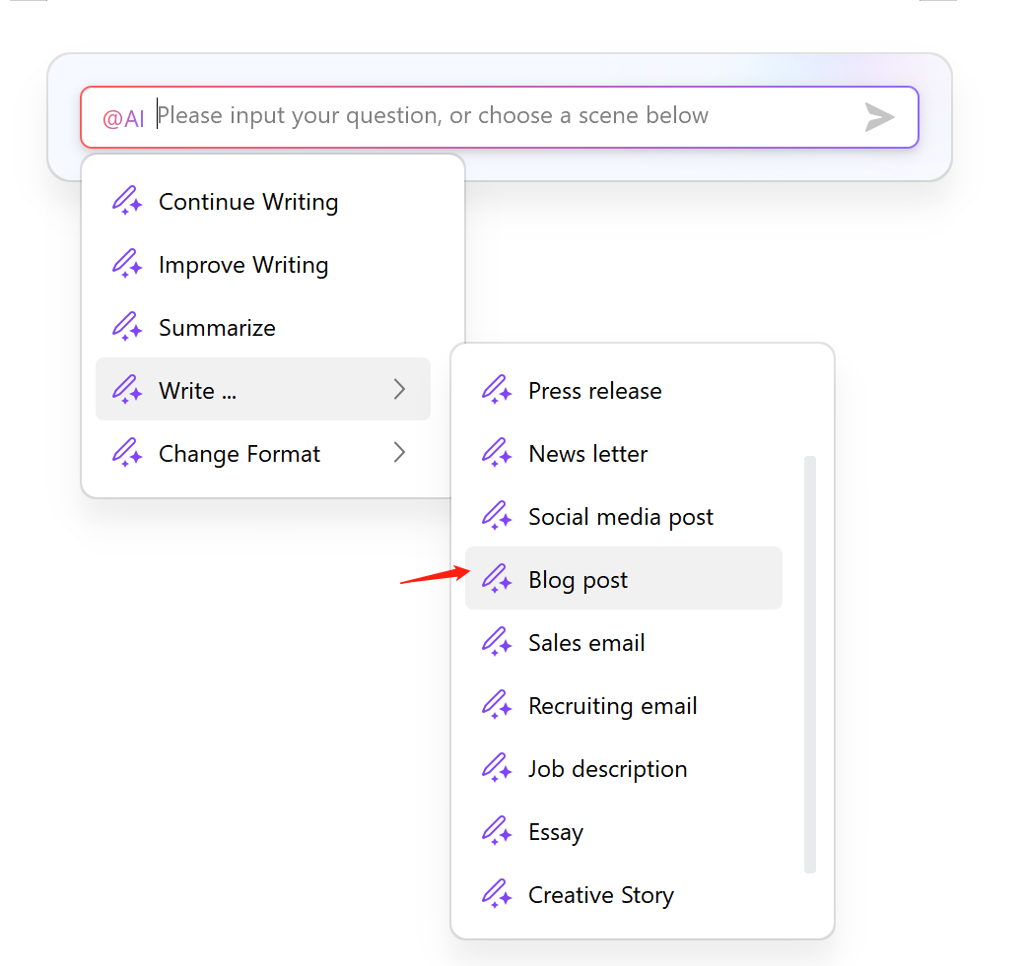Select the pen icon next to Improve Writing
The image size is (1024, 966).
click(126, 264)
